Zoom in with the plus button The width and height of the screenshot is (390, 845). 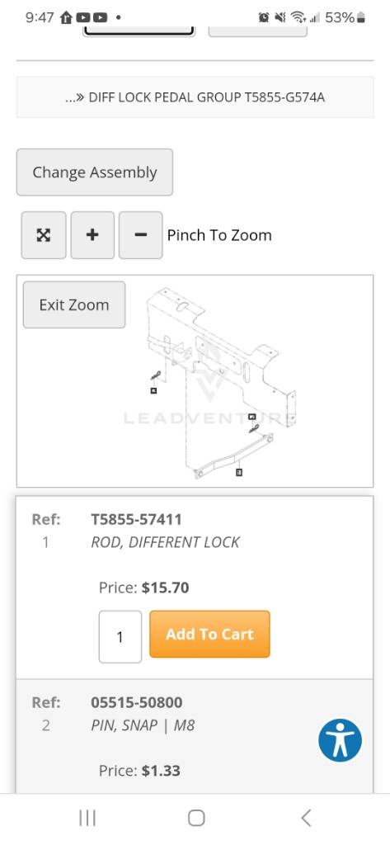[x=92, y=235]
